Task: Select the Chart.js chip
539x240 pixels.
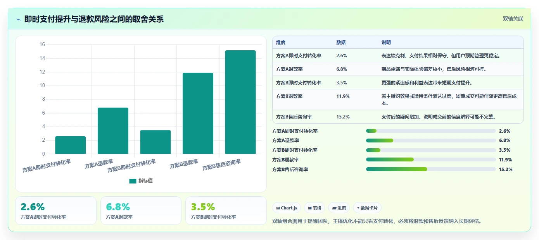Action: pos(287,208)
